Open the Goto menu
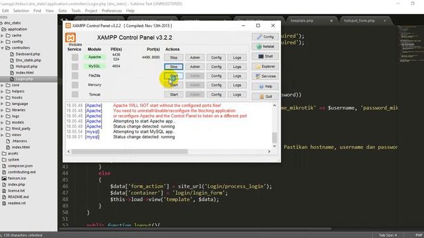424x238 pixels. point(62,11)
